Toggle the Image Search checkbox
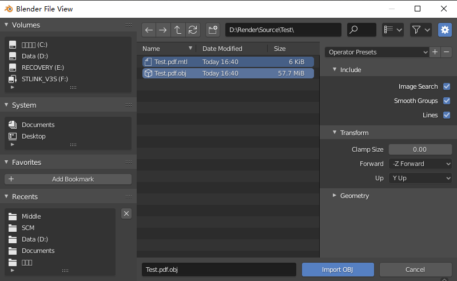 tap(447, 86)
